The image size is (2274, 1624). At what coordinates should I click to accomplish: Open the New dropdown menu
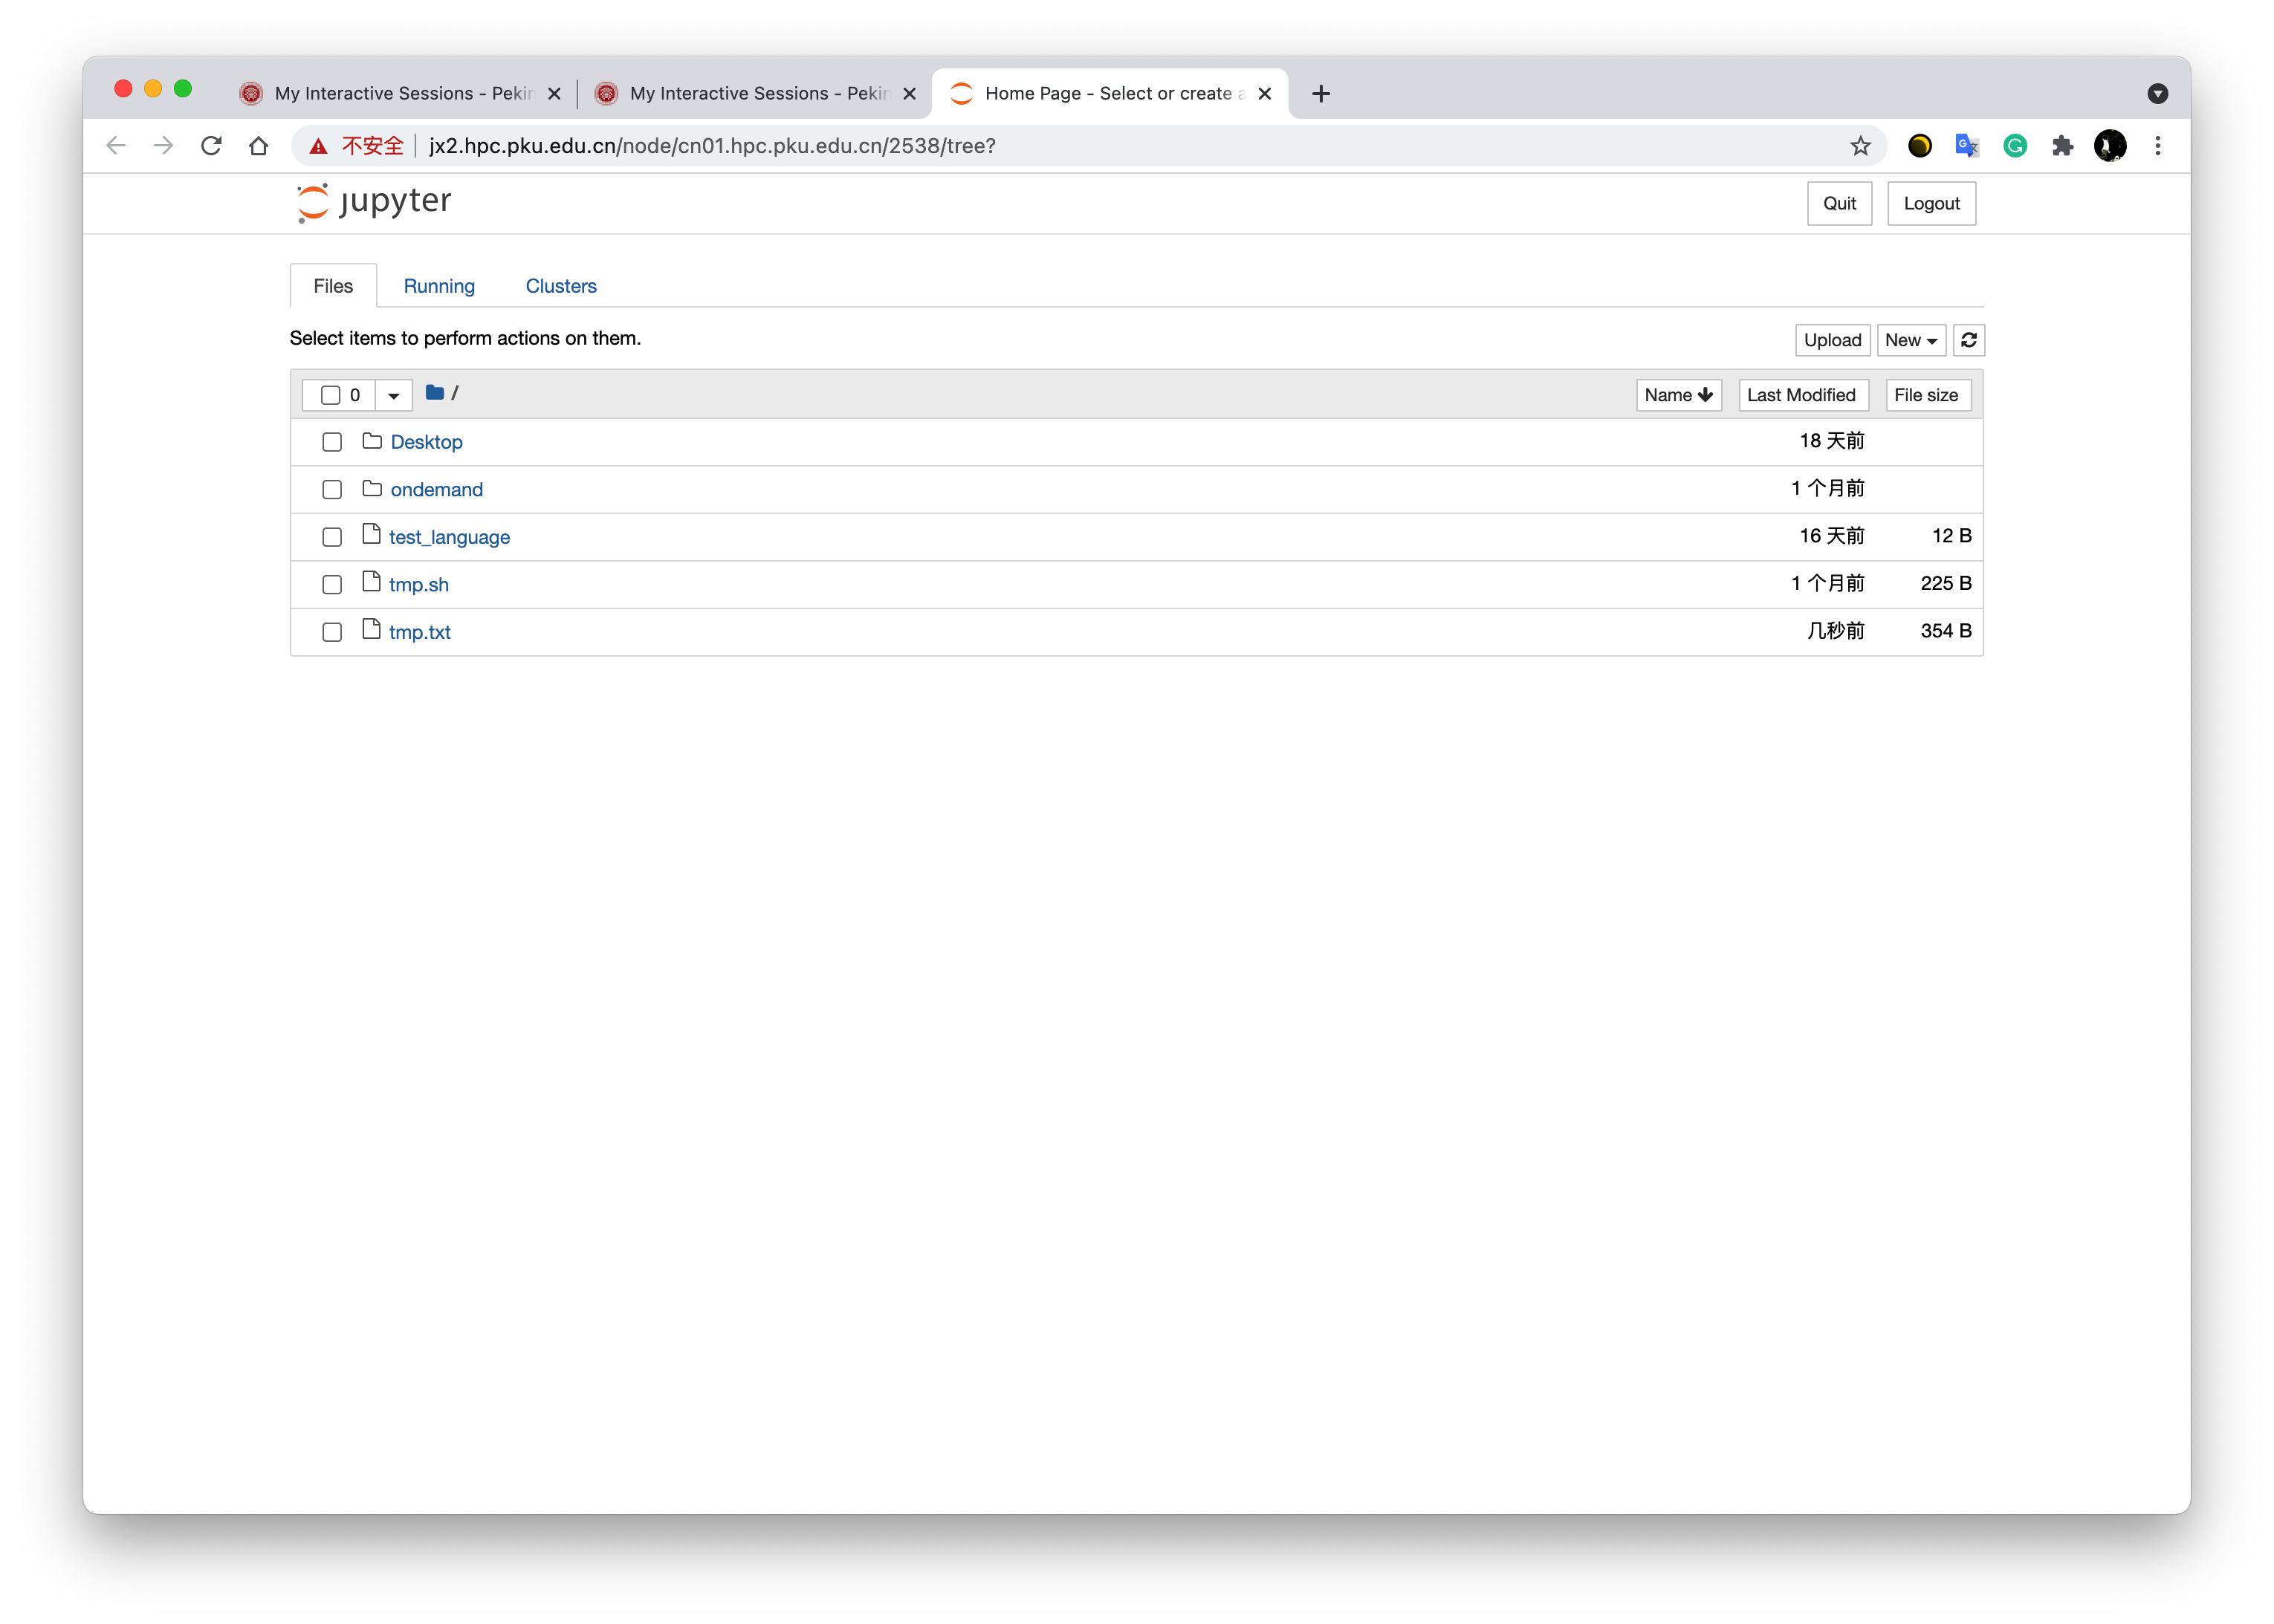tap(1911, 340)
